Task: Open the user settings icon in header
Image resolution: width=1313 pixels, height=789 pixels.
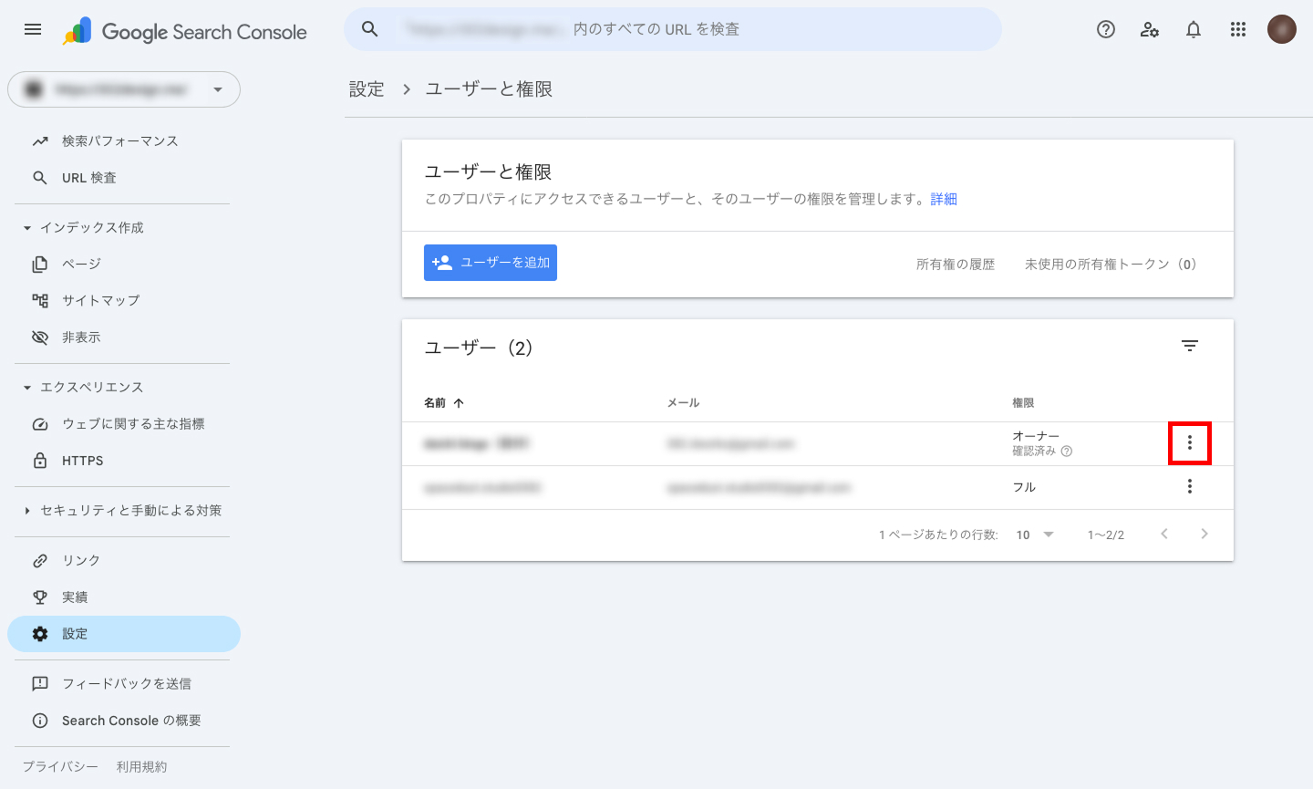Action: coord(1150,29)
